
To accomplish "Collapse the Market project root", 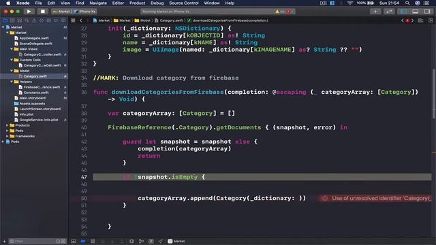I will (3, 27).
